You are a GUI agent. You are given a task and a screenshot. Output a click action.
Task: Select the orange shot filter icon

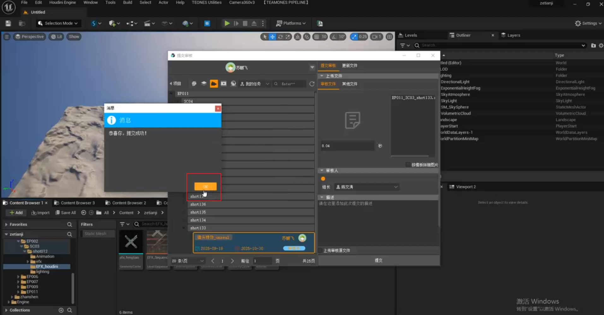point(214,84)
